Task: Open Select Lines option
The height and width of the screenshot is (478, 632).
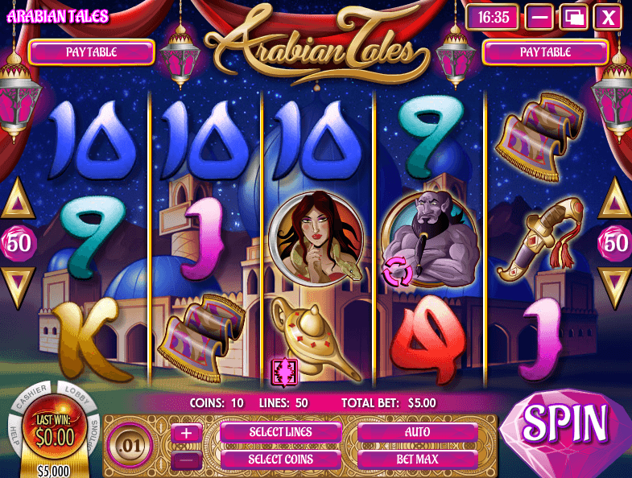Action: point(280,432)
